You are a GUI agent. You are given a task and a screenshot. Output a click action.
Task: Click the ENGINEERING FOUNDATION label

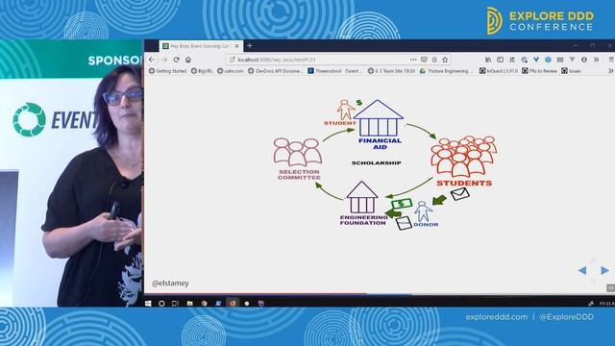coord(363,220)
